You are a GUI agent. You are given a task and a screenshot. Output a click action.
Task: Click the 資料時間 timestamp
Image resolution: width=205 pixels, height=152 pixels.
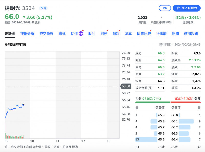pos(180,45)
